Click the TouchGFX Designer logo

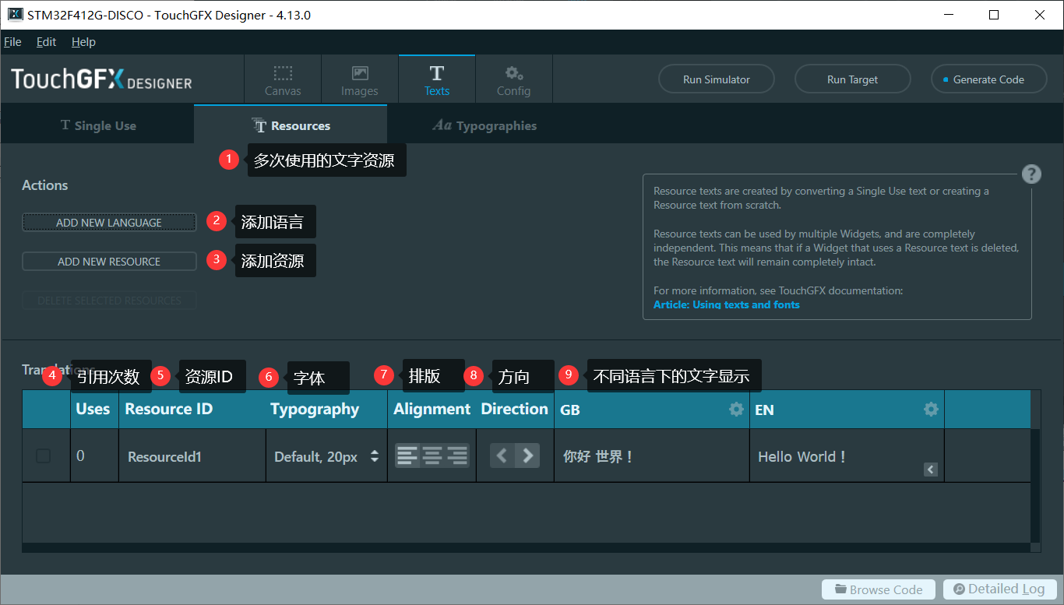[101, 79]
